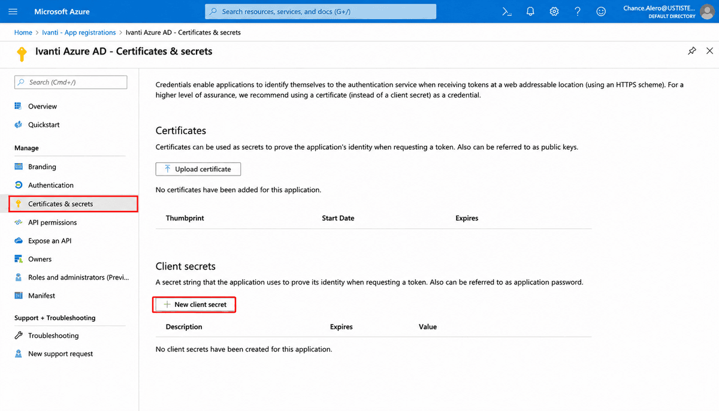Image resolution: width=719 pixels, height=411 pixels.
Task: Open the notifications bell
Action: pyautogui.click(x=530, y=11)
